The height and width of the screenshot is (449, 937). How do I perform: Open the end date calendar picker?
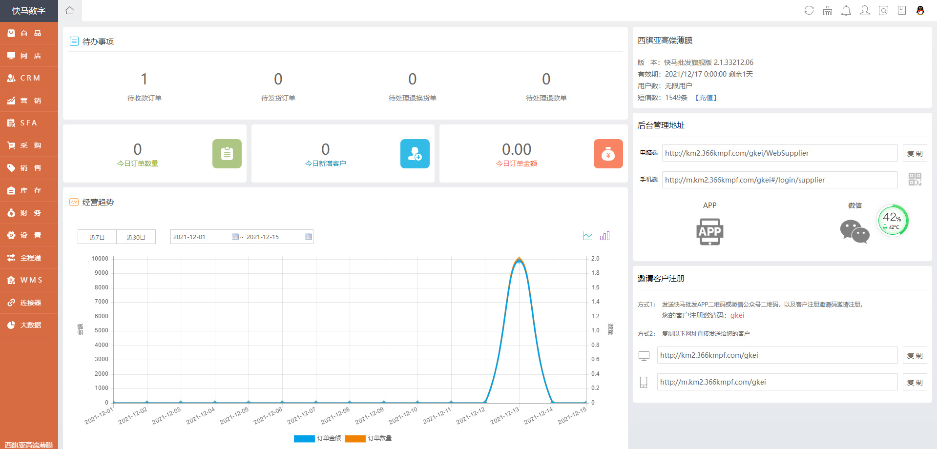tap(308, 237)
